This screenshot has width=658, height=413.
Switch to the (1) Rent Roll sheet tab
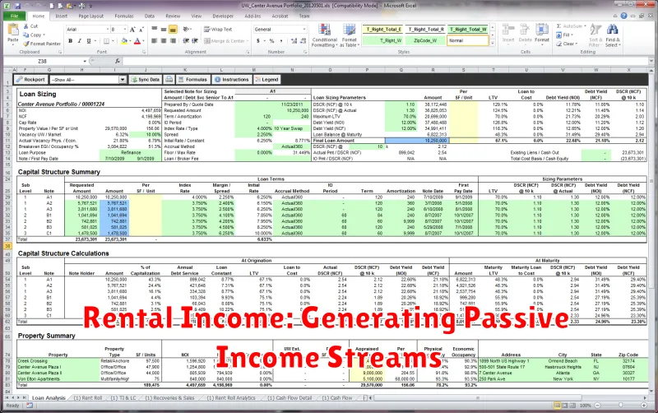click(88, 398)
